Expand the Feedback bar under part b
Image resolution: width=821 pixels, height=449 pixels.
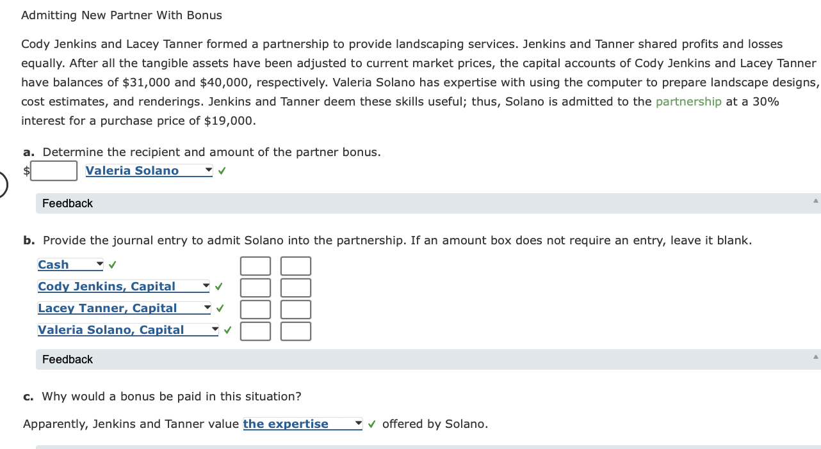point(428,359)
